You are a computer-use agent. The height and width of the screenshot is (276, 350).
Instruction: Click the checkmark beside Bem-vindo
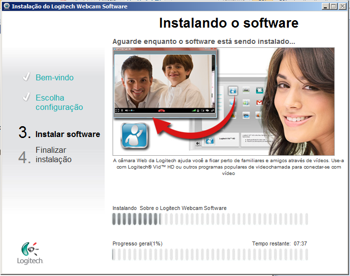pos(27,77)
